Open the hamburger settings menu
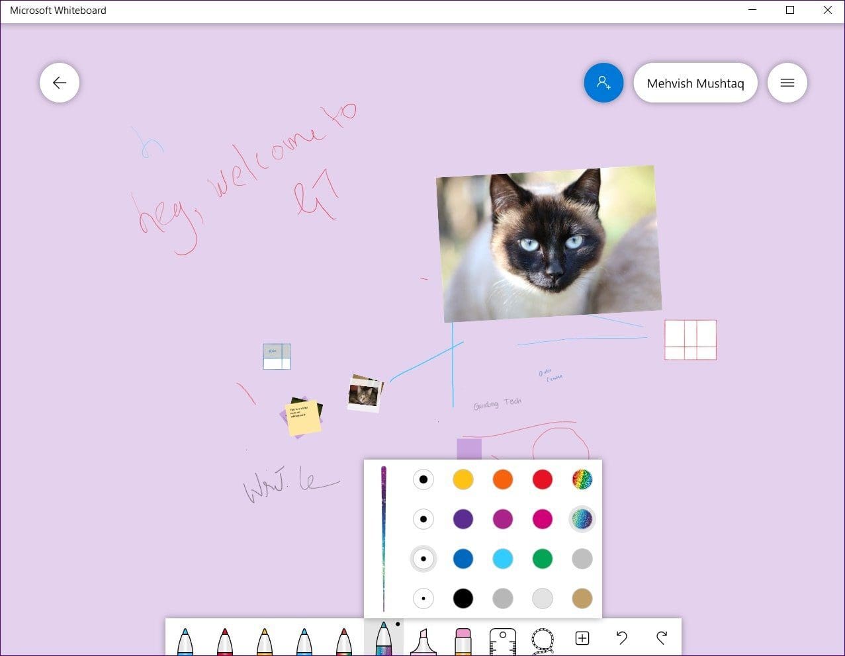The width and height of the screenshot is (845, 656). (x=787, y=83)
